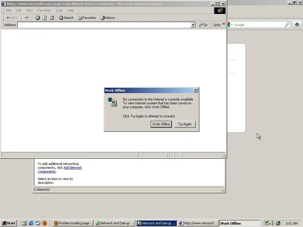Open the Forward history dropdown arrow
The image size is (303, 227).
[32, 18]
